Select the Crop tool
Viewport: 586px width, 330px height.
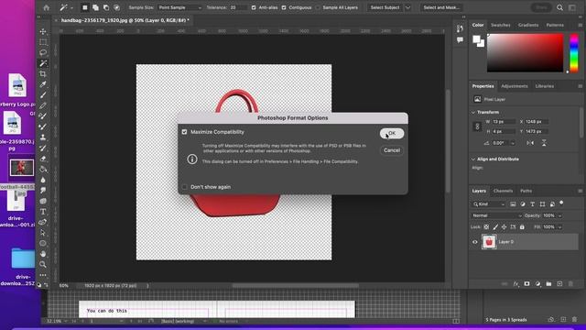[x=43, y=73]
